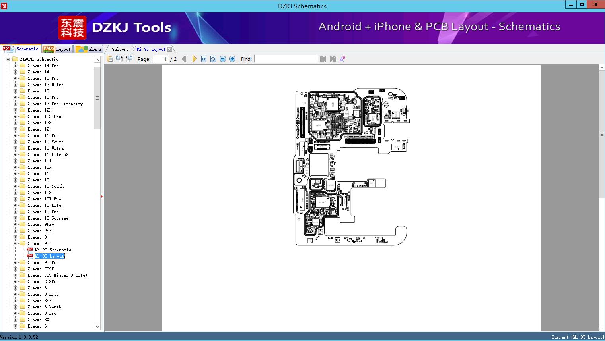Select the Xiaomi 11 Lite 5G item
The height and width of the screenshot is (341, 605).
48,154
